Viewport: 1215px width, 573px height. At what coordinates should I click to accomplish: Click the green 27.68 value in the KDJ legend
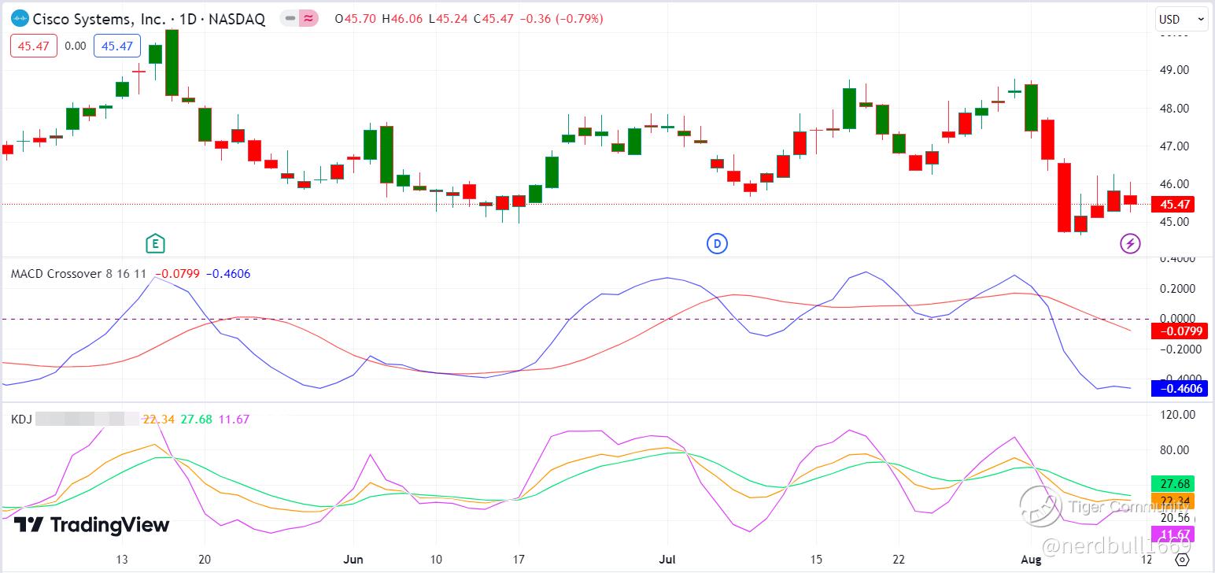196,419
